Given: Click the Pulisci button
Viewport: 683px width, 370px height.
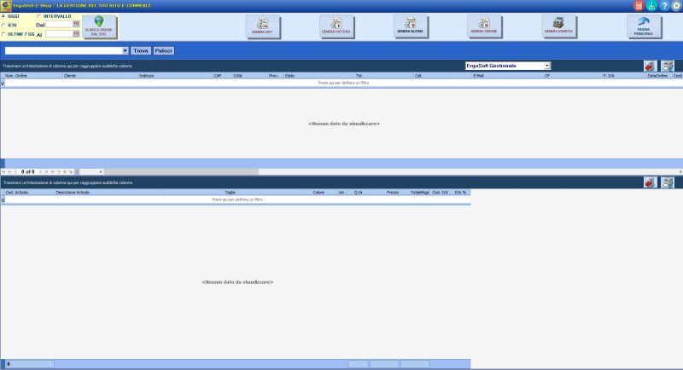Looking at the screenshot, I should [x=163, y=51].
